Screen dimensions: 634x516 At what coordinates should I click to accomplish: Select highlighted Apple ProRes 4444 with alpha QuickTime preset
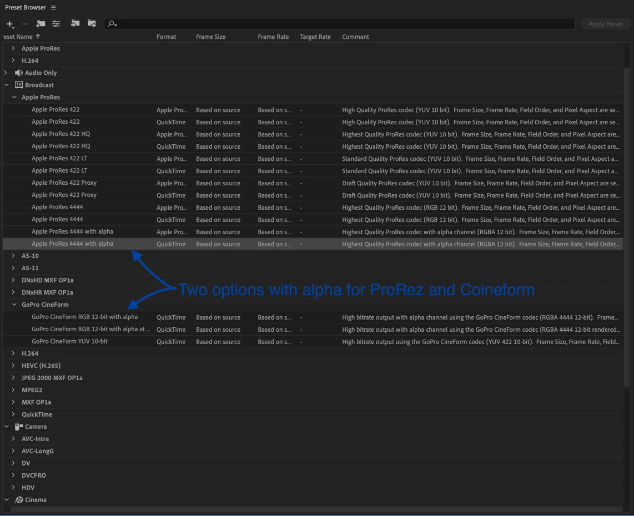point(313,244)
